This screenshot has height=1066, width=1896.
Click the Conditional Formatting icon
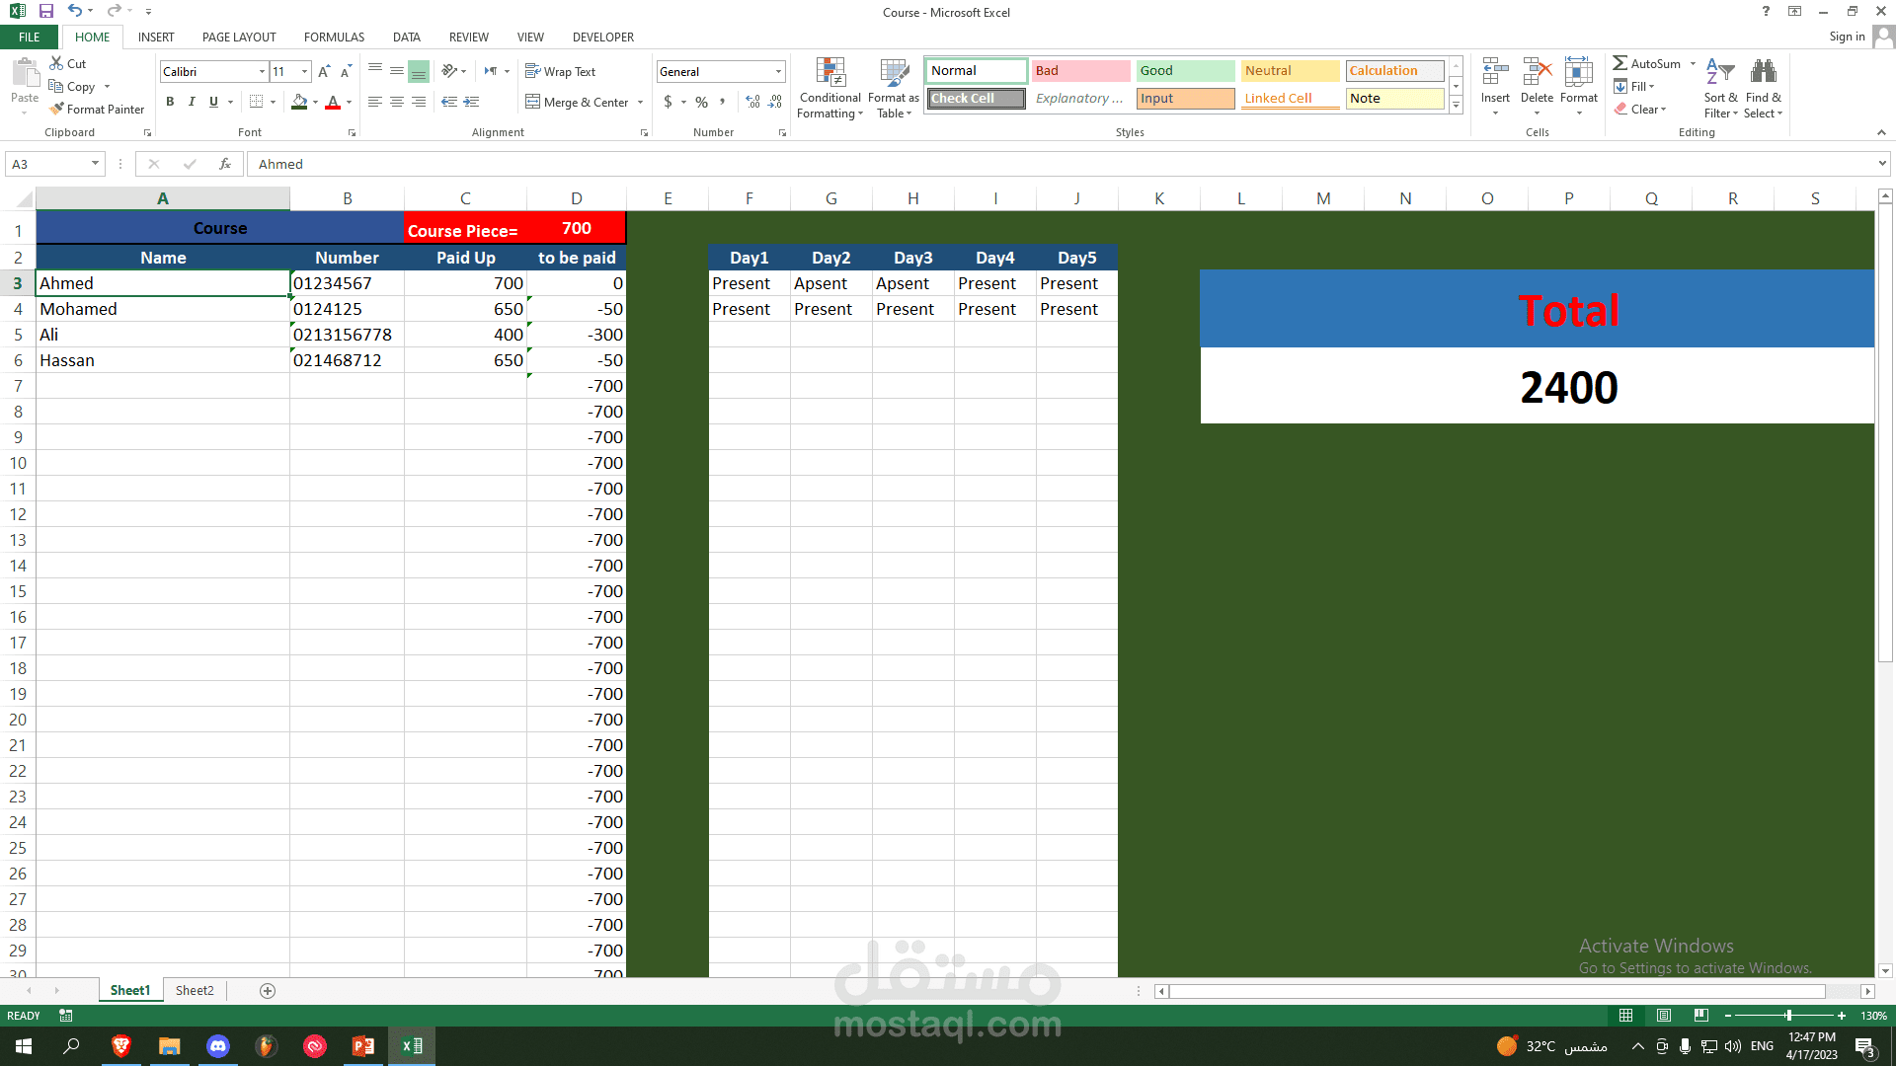coord(829,75)
